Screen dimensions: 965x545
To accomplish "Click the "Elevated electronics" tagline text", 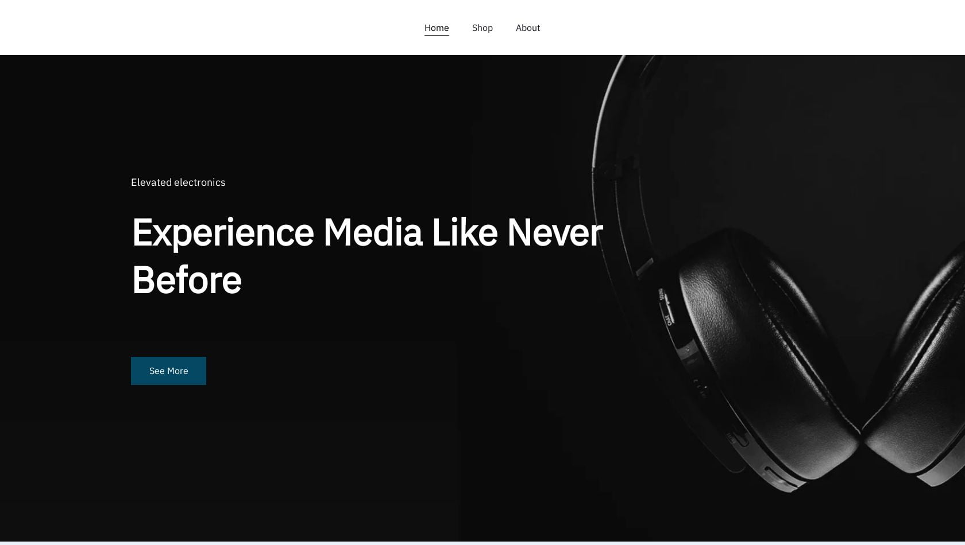I will coord(178,182).
